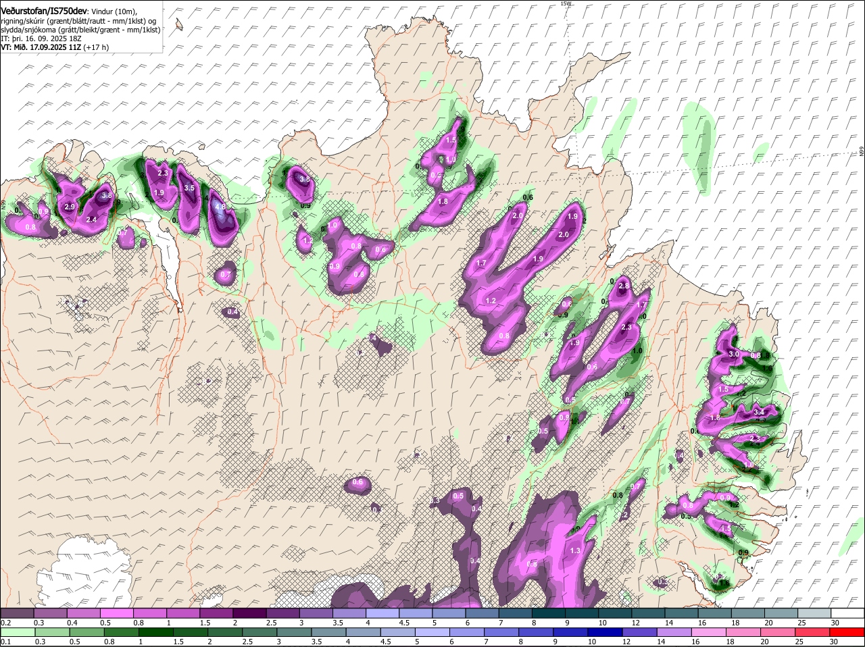Click bright pink snow swatch between 0.5 and 0.8

(x=116, y=613)
